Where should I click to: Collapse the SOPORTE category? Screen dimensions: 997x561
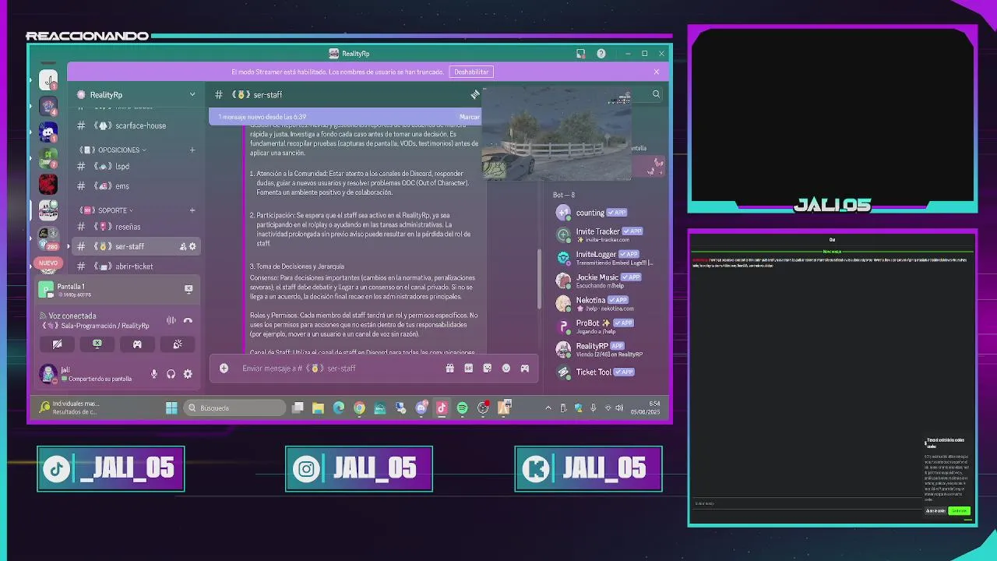pos(106,210)
